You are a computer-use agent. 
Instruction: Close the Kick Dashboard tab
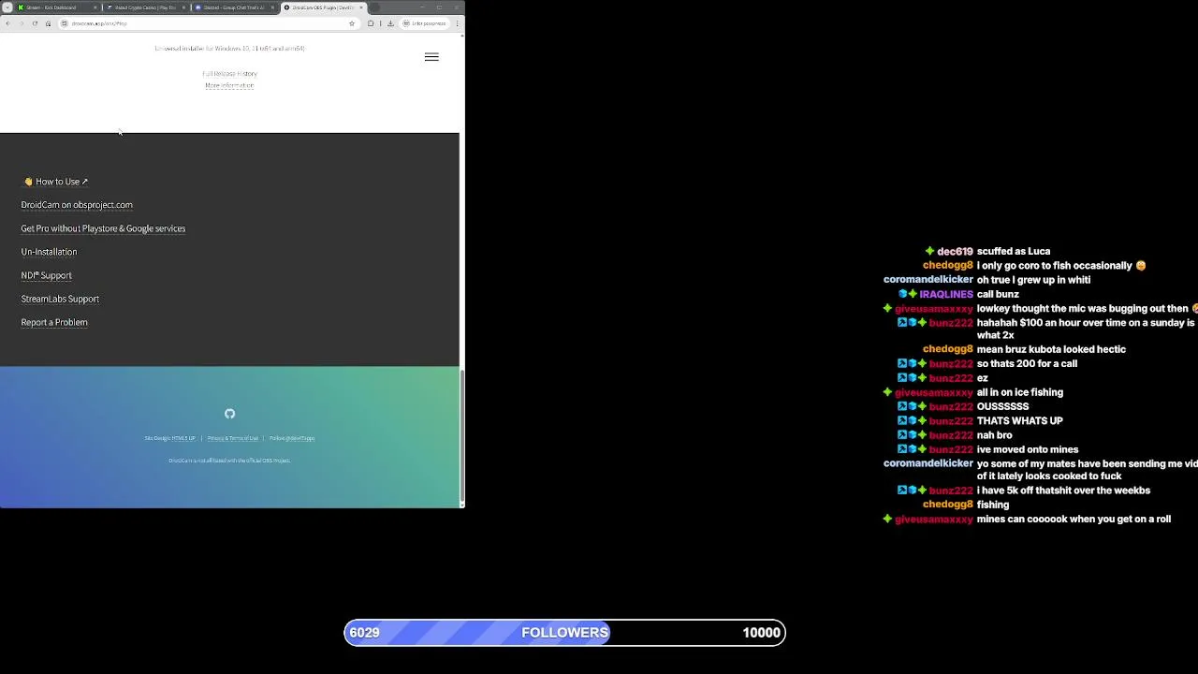(x=95, y=7)
